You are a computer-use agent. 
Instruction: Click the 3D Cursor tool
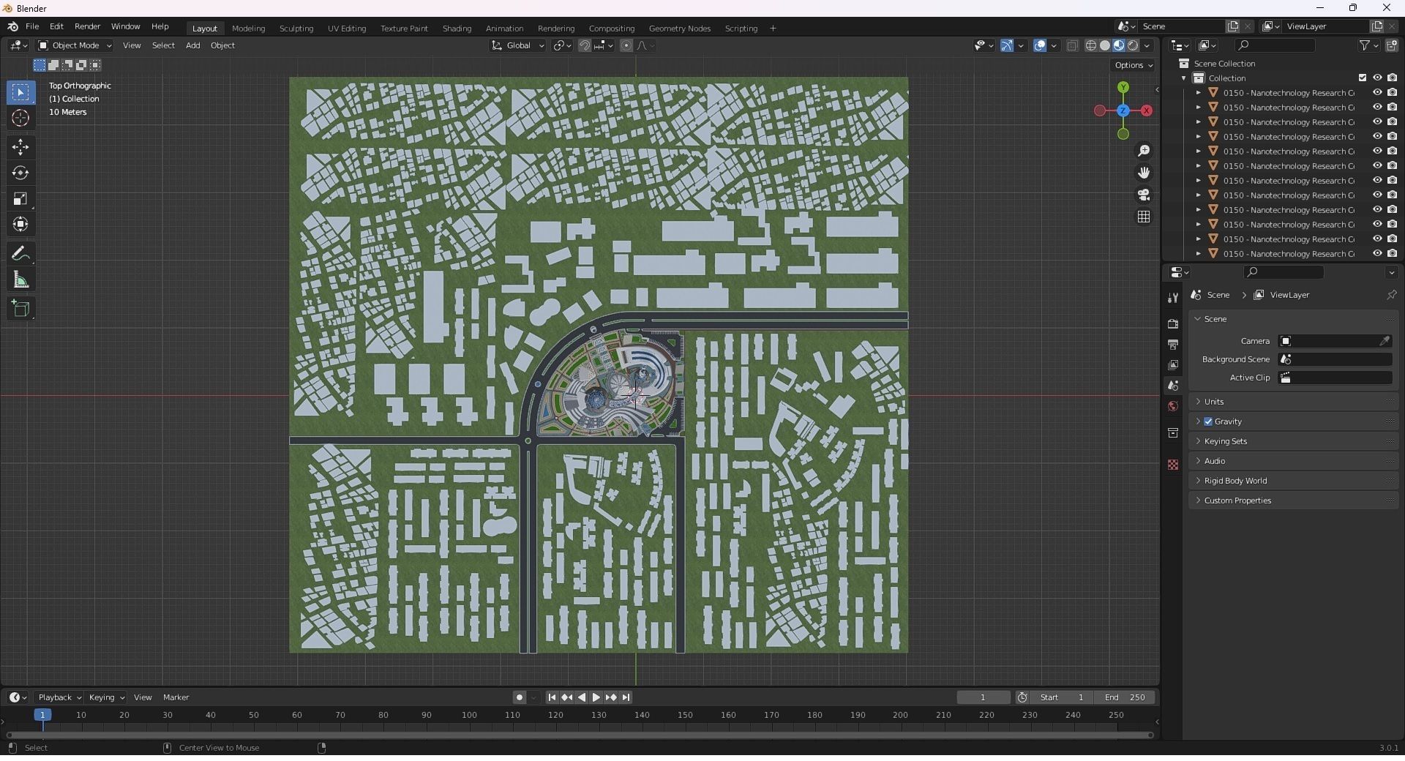[x=20, y=119]
